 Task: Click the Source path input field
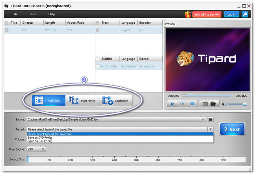pyautogui.click(x=114, y=119)
